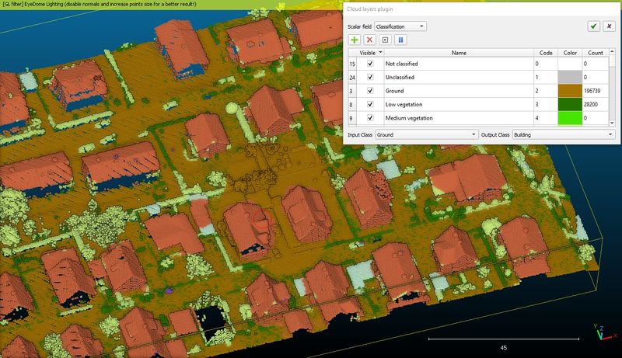This screenshot has width=622, height=358.
Task: Click the red X delete class icon
Action: 370,40
